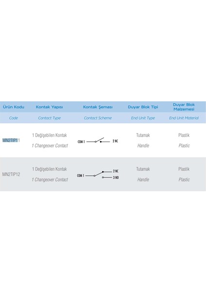Click the Kontak Şeması column header
Image resolution: width=206 pixels, height=292 pixels.
tap(98, 107)
